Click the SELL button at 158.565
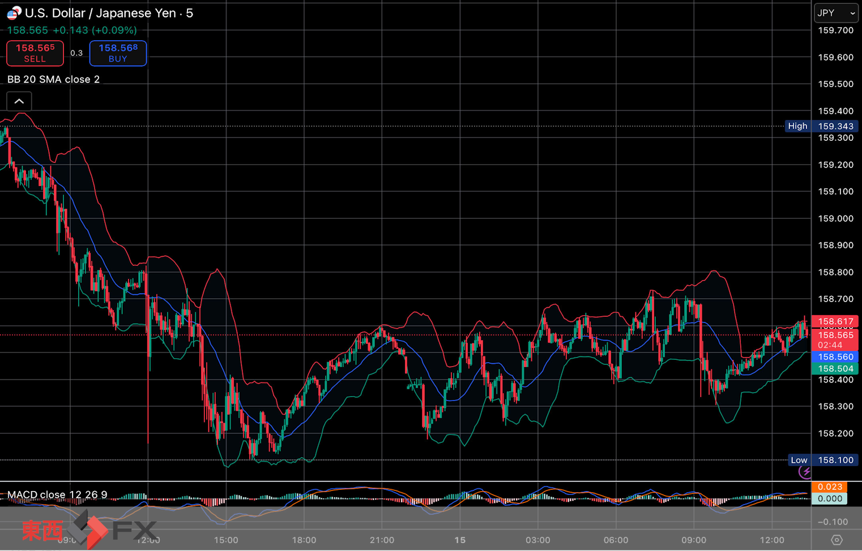862x551 pixels. pos(35,53)
